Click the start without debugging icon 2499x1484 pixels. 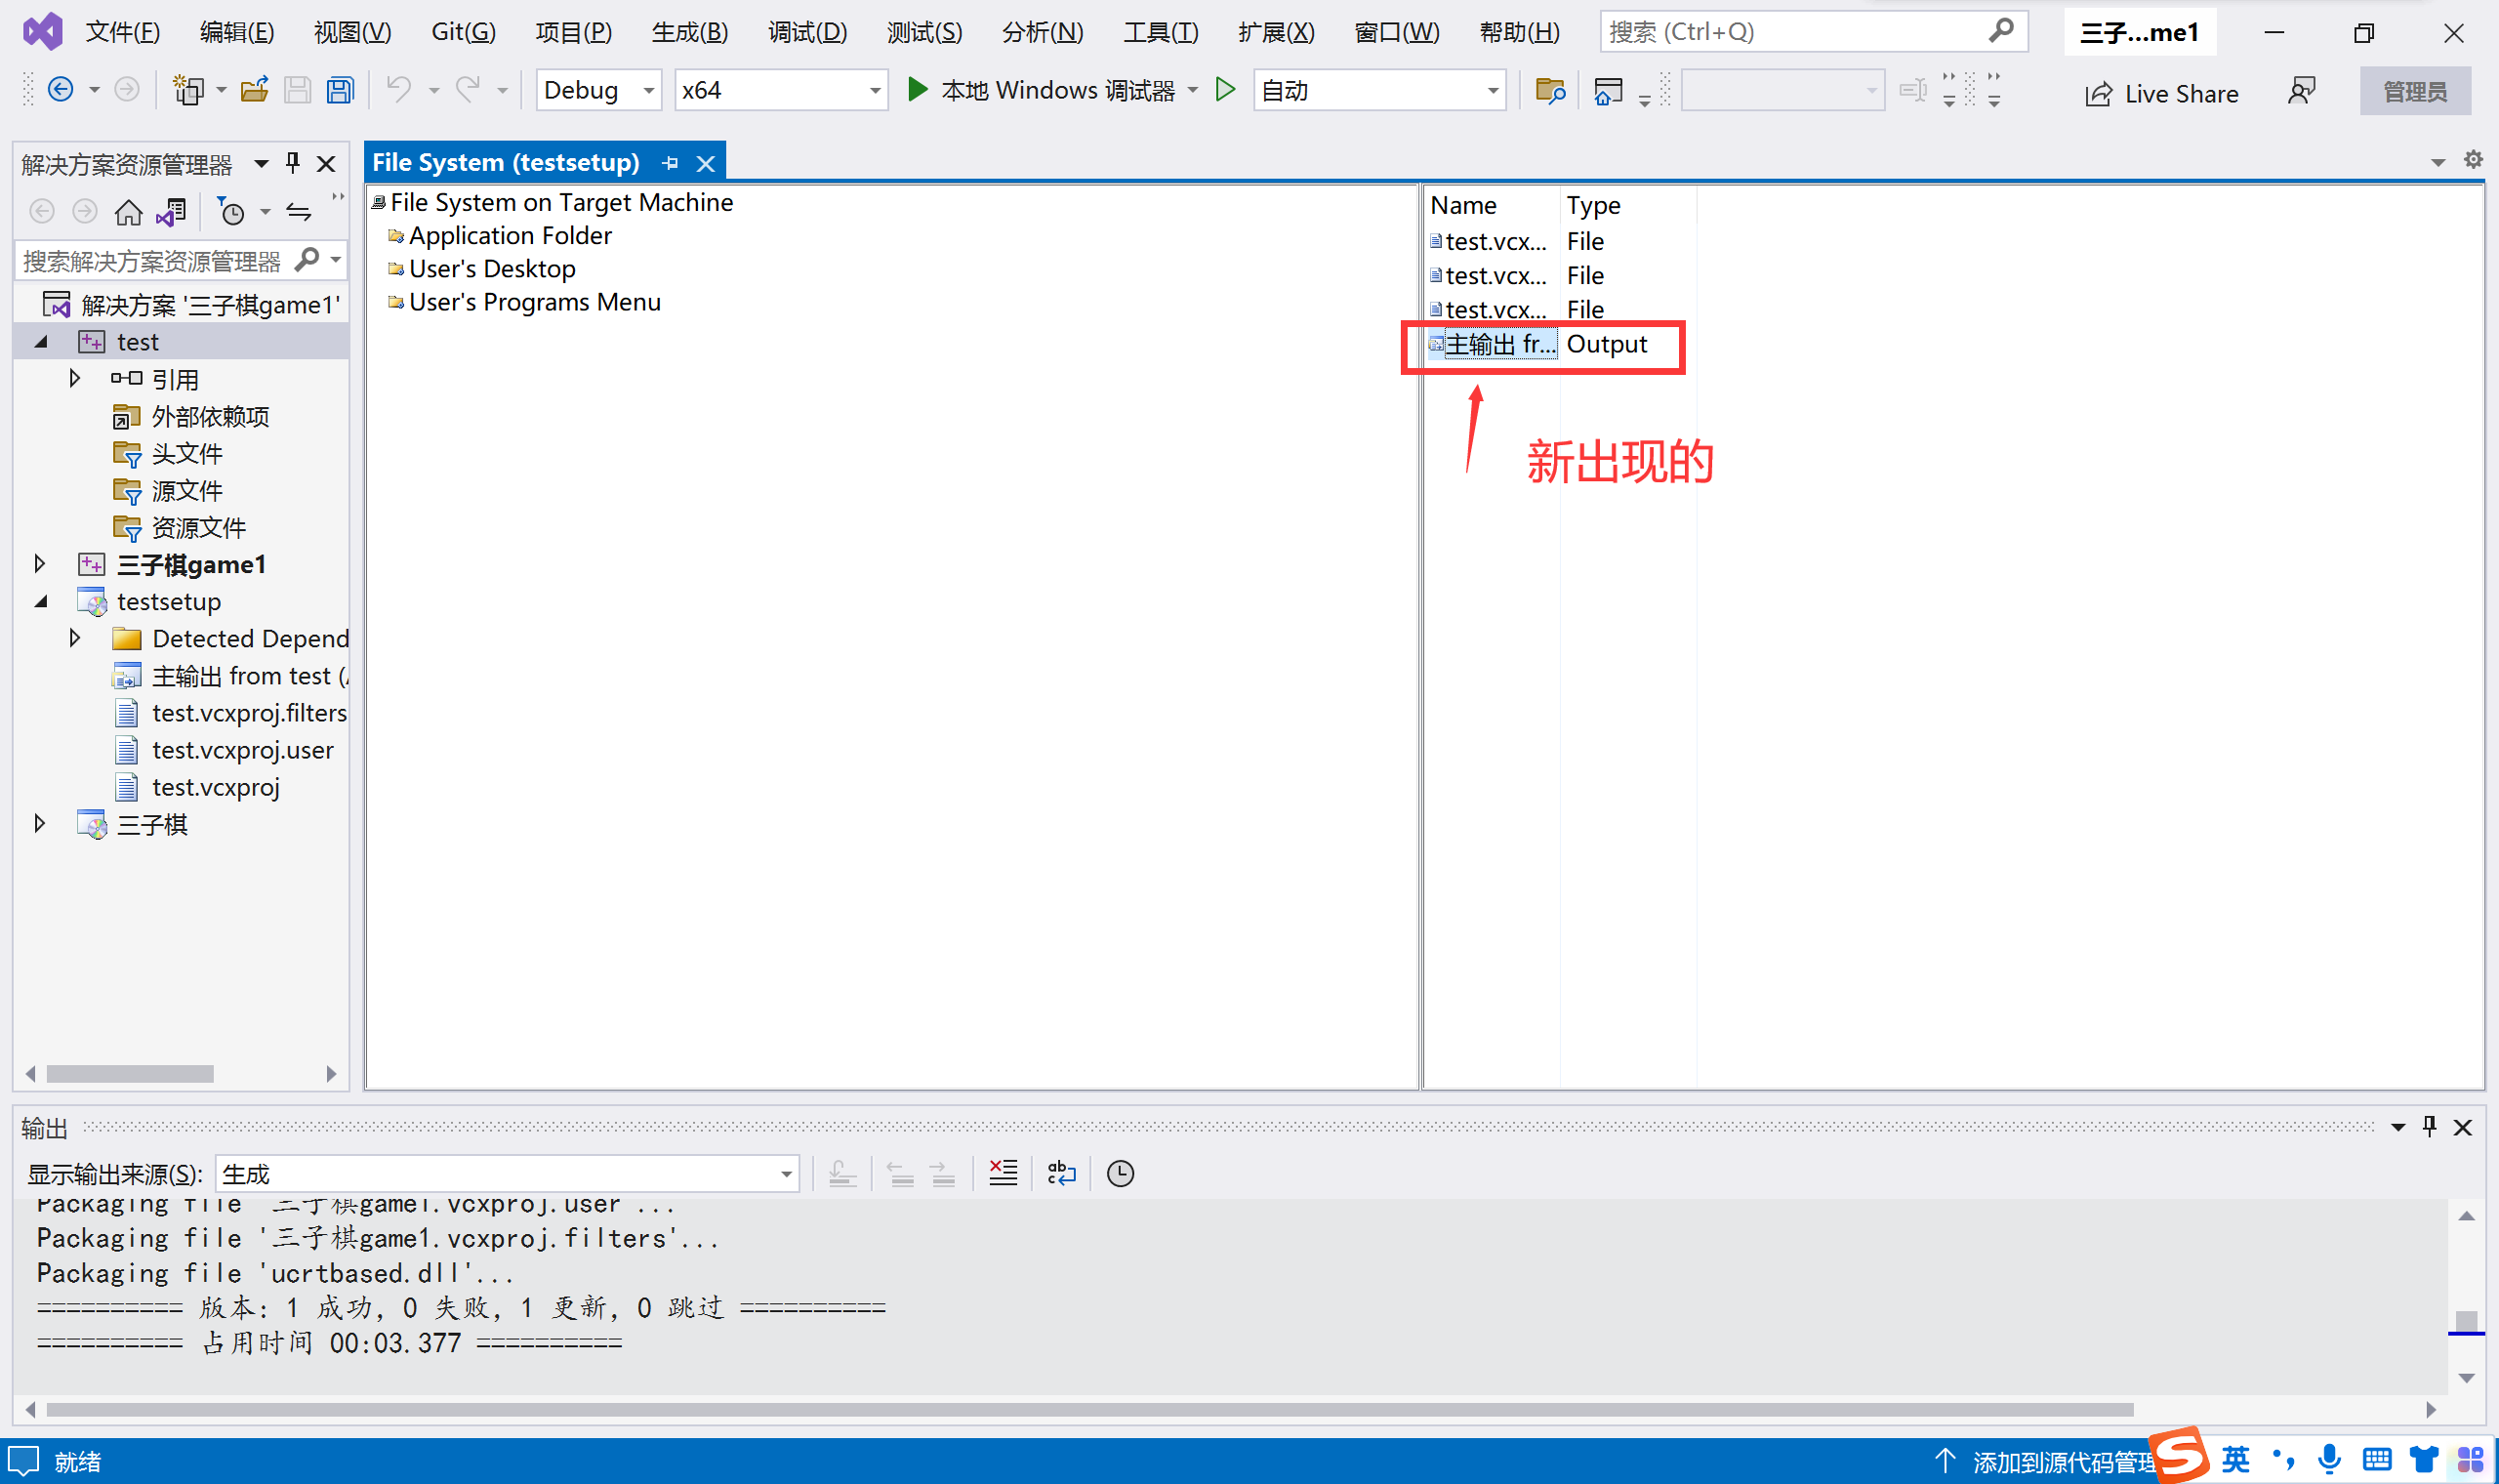coord(1224,90)
